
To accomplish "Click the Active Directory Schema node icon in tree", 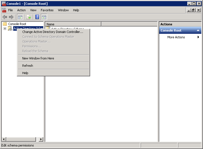I will tap(10, 28).
